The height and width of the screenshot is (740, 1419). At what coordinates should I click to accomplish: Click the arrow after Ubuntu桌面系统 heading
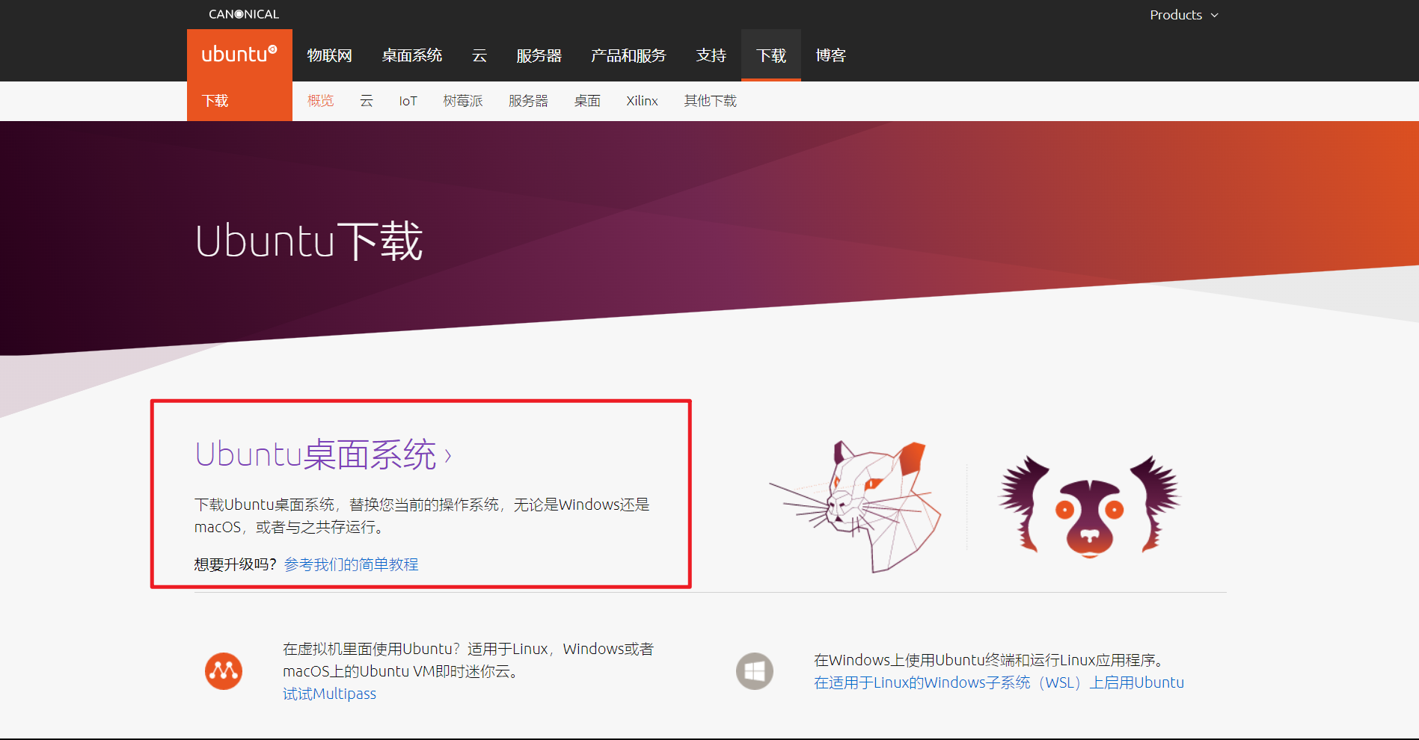pyautogui.click(x=449, y=454)
